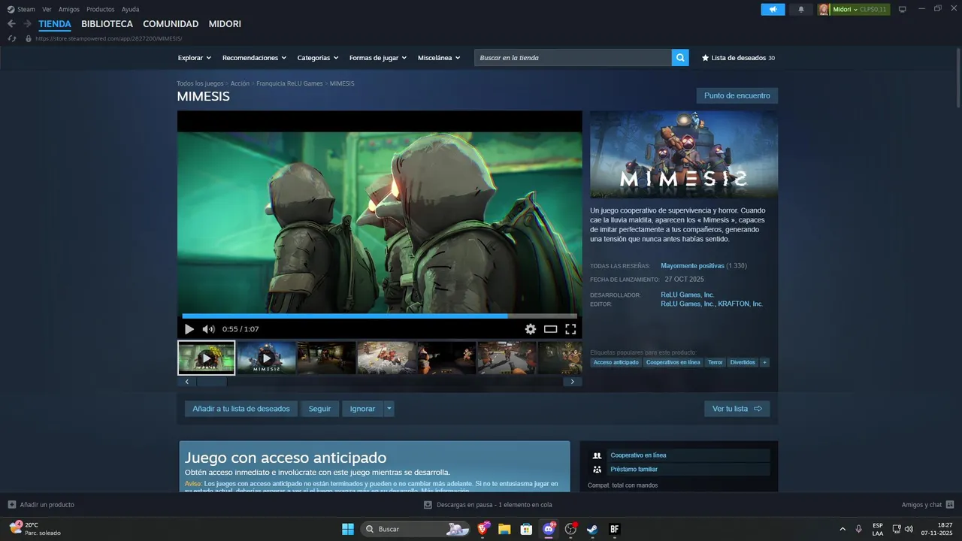Screen dimensions: 962x541
Task: Show hidden system tray icons
Action: 842,529
